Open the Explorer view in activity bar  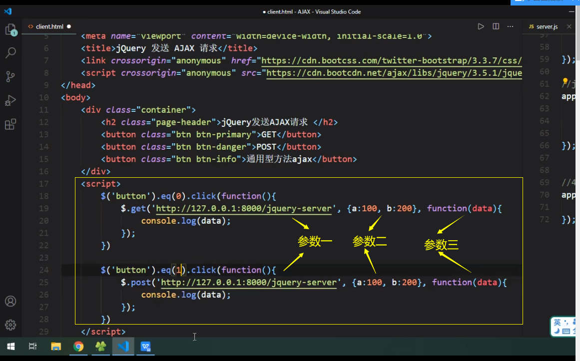click(x=10, y=29)
